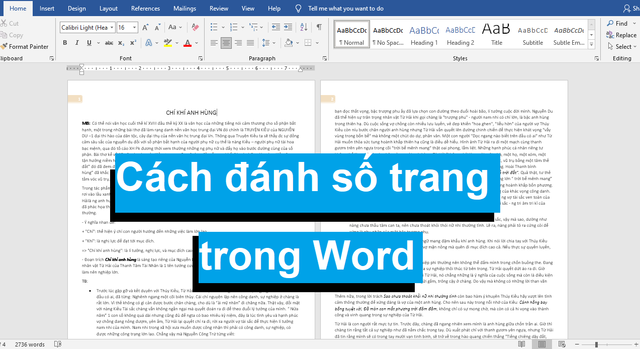Screen dimensions: 640x349
Task: Click the Increase Font Size icon
Action: pyautogui.click(x=145, y=28)
